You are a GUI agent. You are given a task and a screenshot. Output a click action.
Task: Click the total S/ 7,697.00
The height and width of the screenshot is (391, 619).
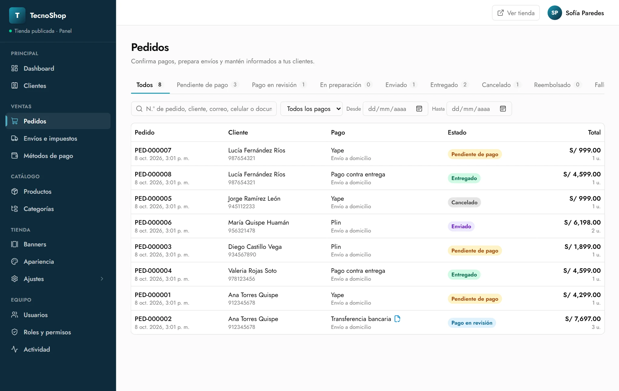583,319
